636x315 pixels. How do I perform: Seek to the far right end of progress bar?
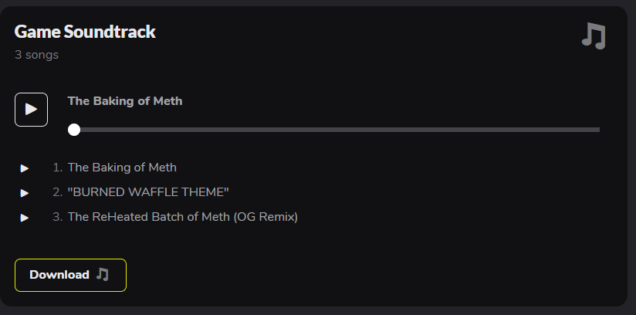[599, 130]
